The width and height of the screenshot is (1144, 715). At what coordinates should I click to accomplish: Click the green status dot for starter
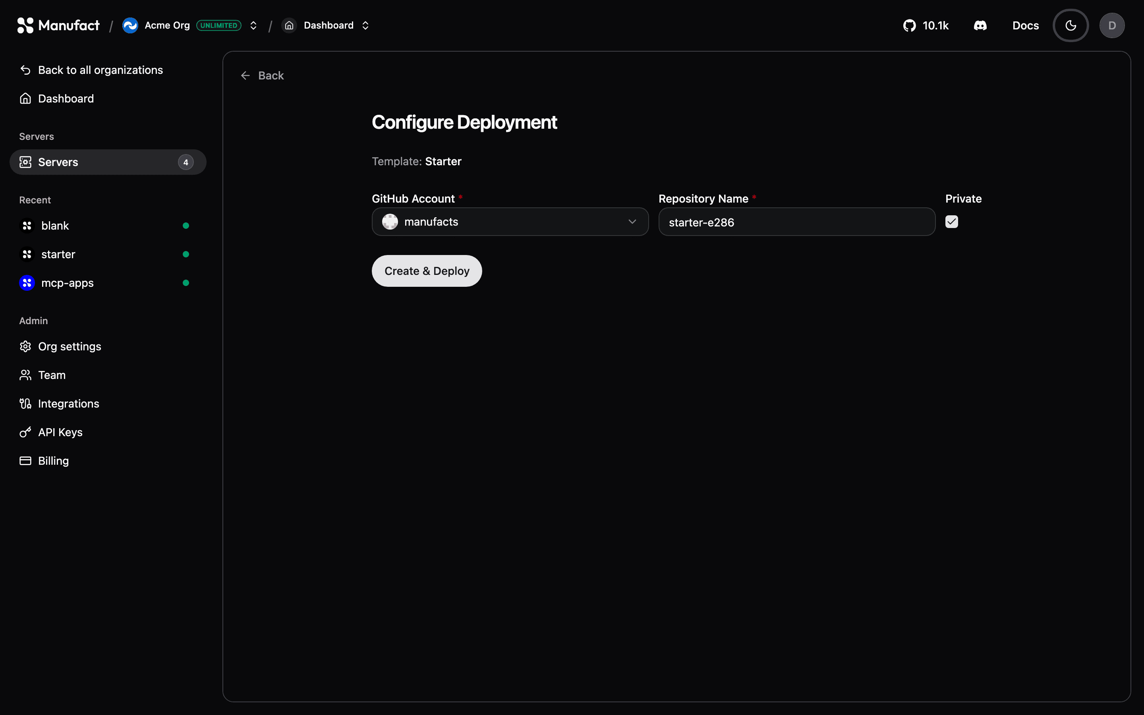(x=186, y=254)
